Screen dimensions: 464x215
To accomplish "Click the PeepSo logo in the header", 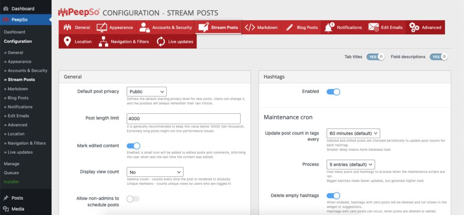I will (79, 12).
